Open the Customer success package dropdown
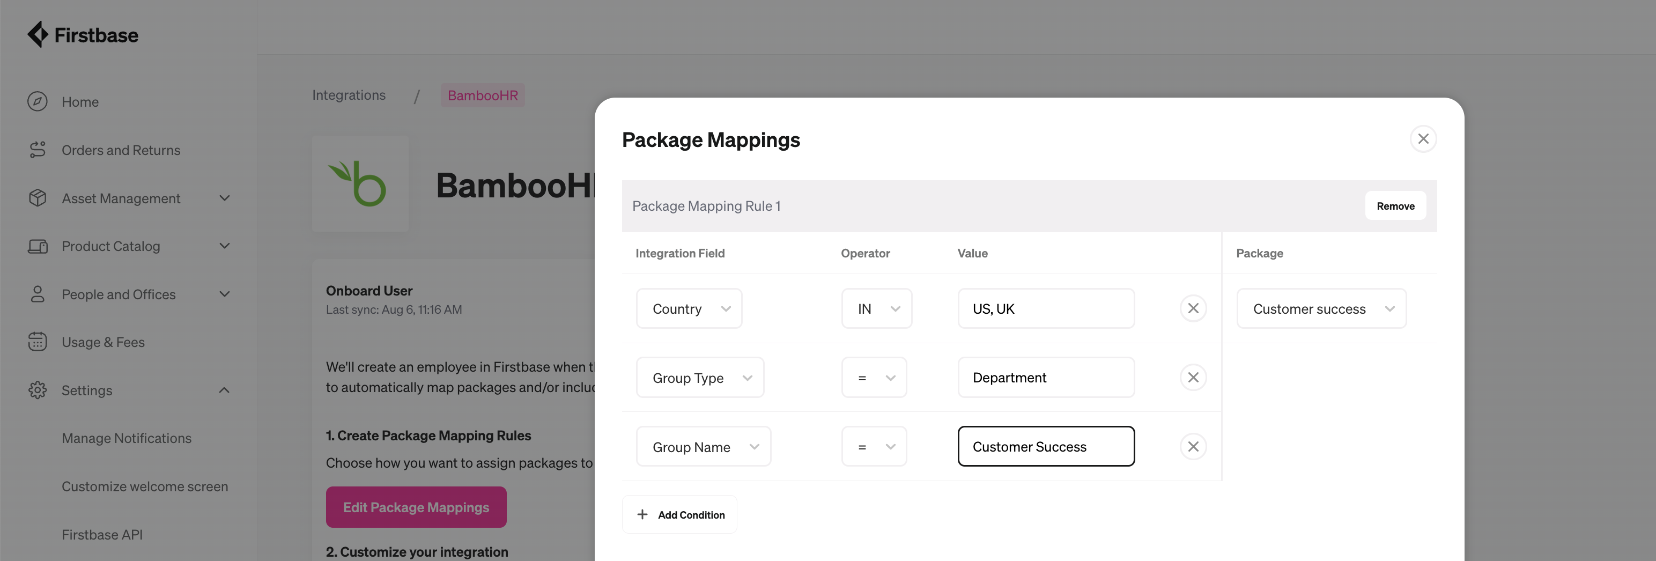This screenshot has width=1656, height=561. 1322,308
